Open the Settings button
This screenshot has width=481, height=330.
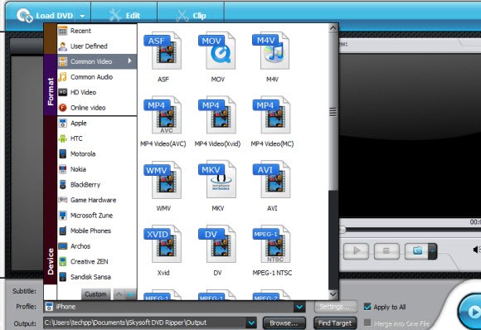point(335,307)
